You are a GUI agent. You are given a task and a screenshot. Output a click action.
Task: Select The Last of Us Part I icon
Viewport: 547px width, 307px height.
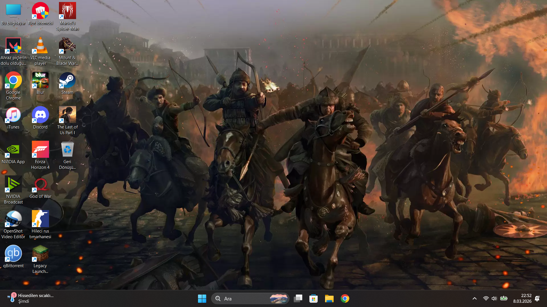coord(68,121)
